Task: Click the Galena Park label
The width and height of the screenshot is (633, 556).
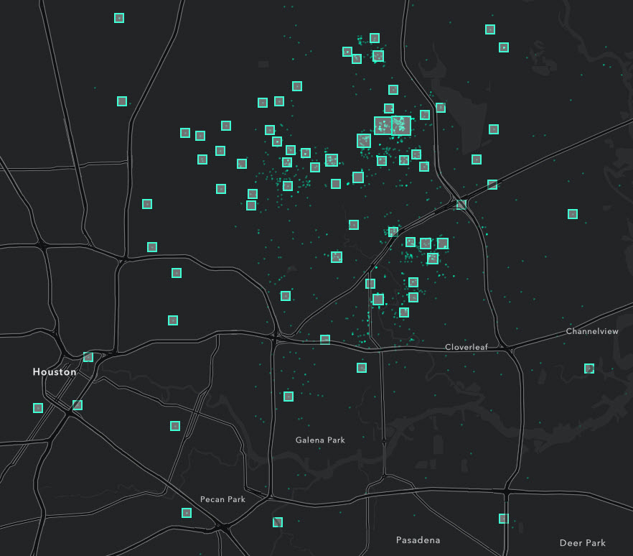Action: pos(320,440)
